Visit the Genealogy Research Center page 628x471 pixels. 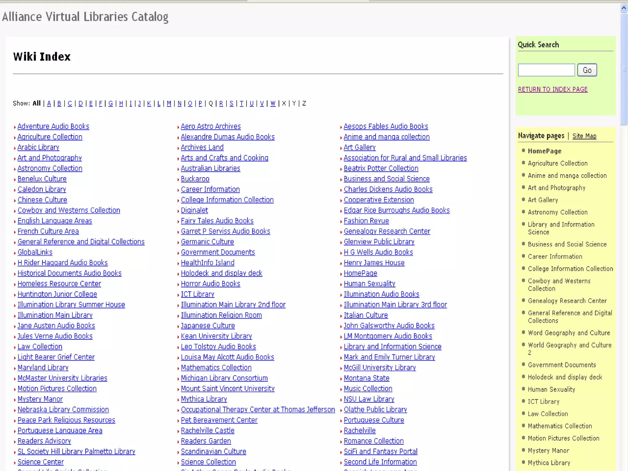tap(387, 231)
